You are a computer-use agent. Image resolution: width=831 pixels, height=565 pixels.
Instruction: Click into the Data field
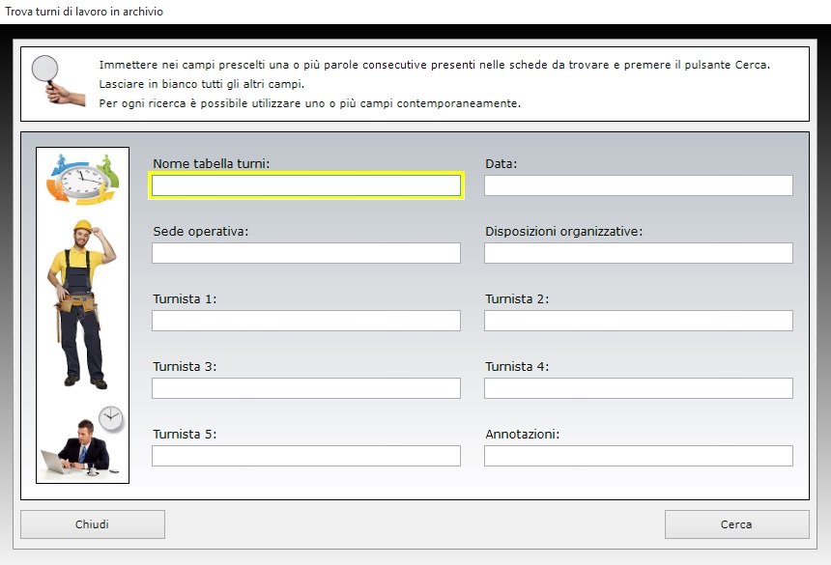638,185
